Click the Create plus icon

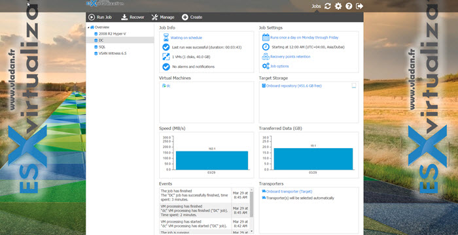tap(185, 17)
